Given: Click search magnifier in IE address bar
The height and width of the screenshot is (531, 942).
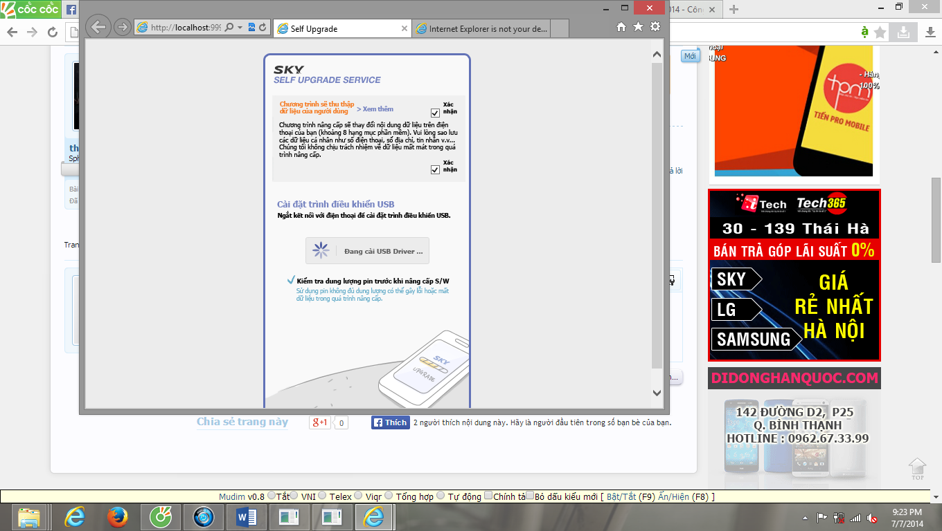Looking at the screenshot, I should click(231, 28).
